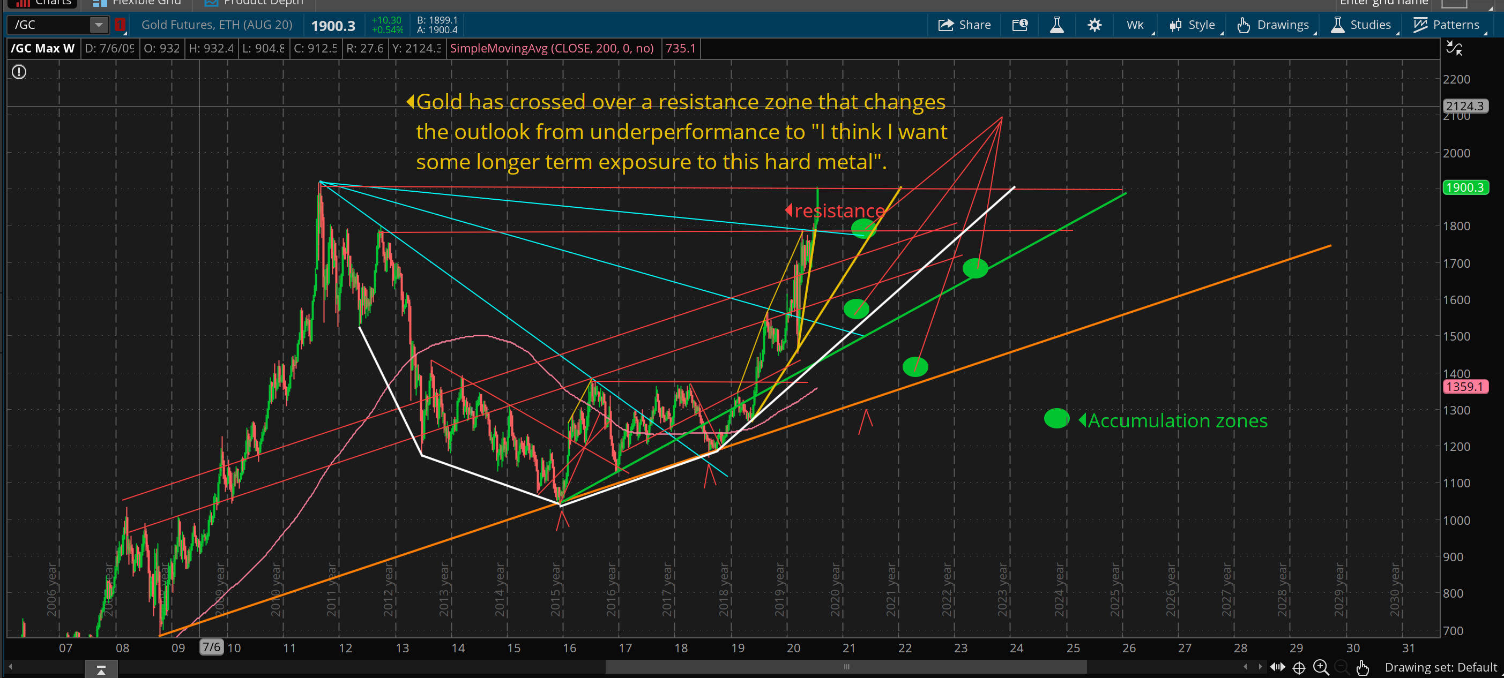Click the zoom in magnifier icon
This screenshot has width=1504, height=678.
coord(1321,667)
